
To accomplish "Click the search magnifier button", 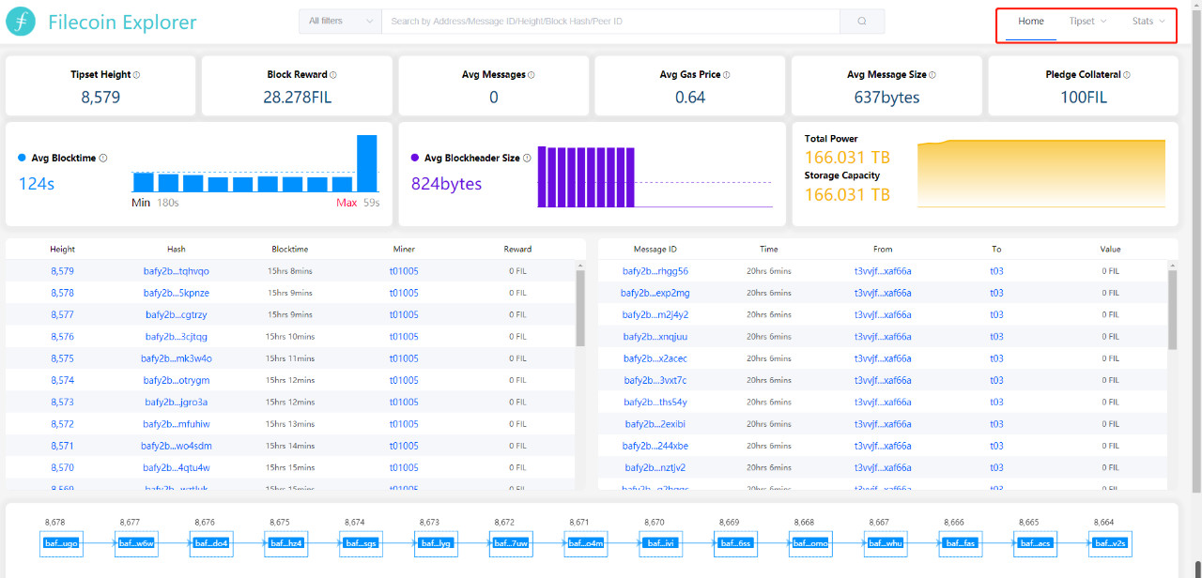I will pyautogui.click(x=862, y=21).
